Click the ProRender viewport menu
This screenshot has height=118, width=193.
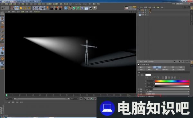pyautogui.click(x=37, y=12)
